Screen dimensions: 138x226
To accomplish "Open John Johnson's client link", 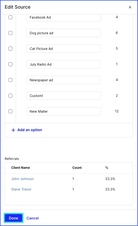I will [22, 179].
